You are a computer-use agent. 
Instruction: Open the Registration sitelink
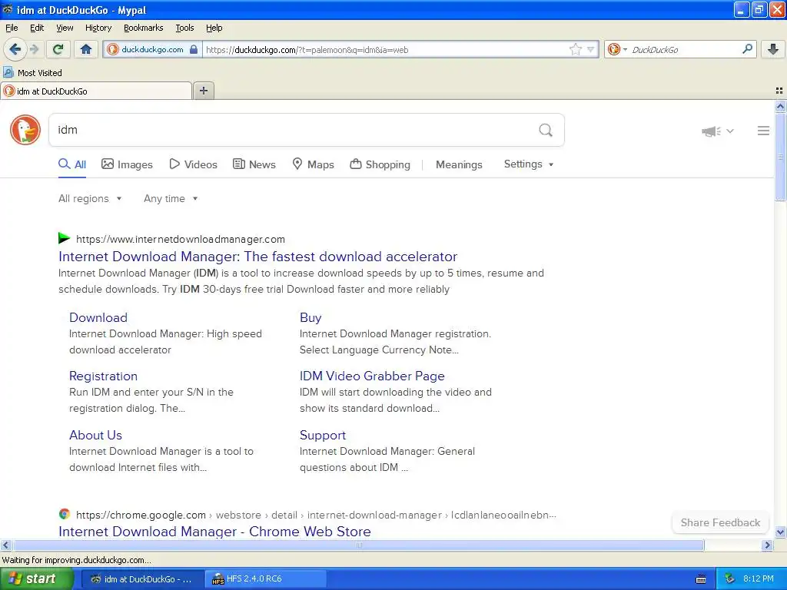click(x=103, y=376)
